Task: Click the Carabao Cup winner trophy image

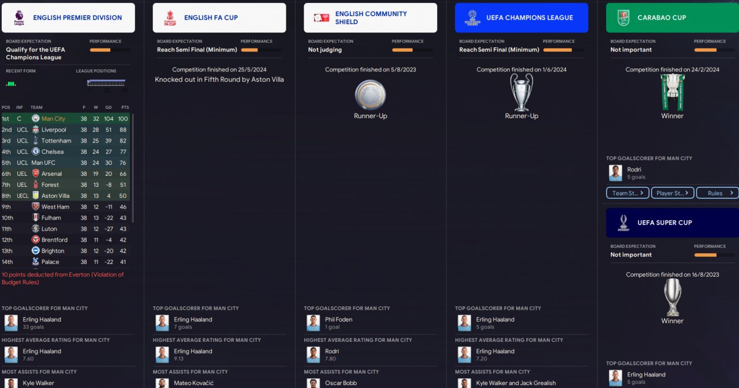Action: (672, 92)
